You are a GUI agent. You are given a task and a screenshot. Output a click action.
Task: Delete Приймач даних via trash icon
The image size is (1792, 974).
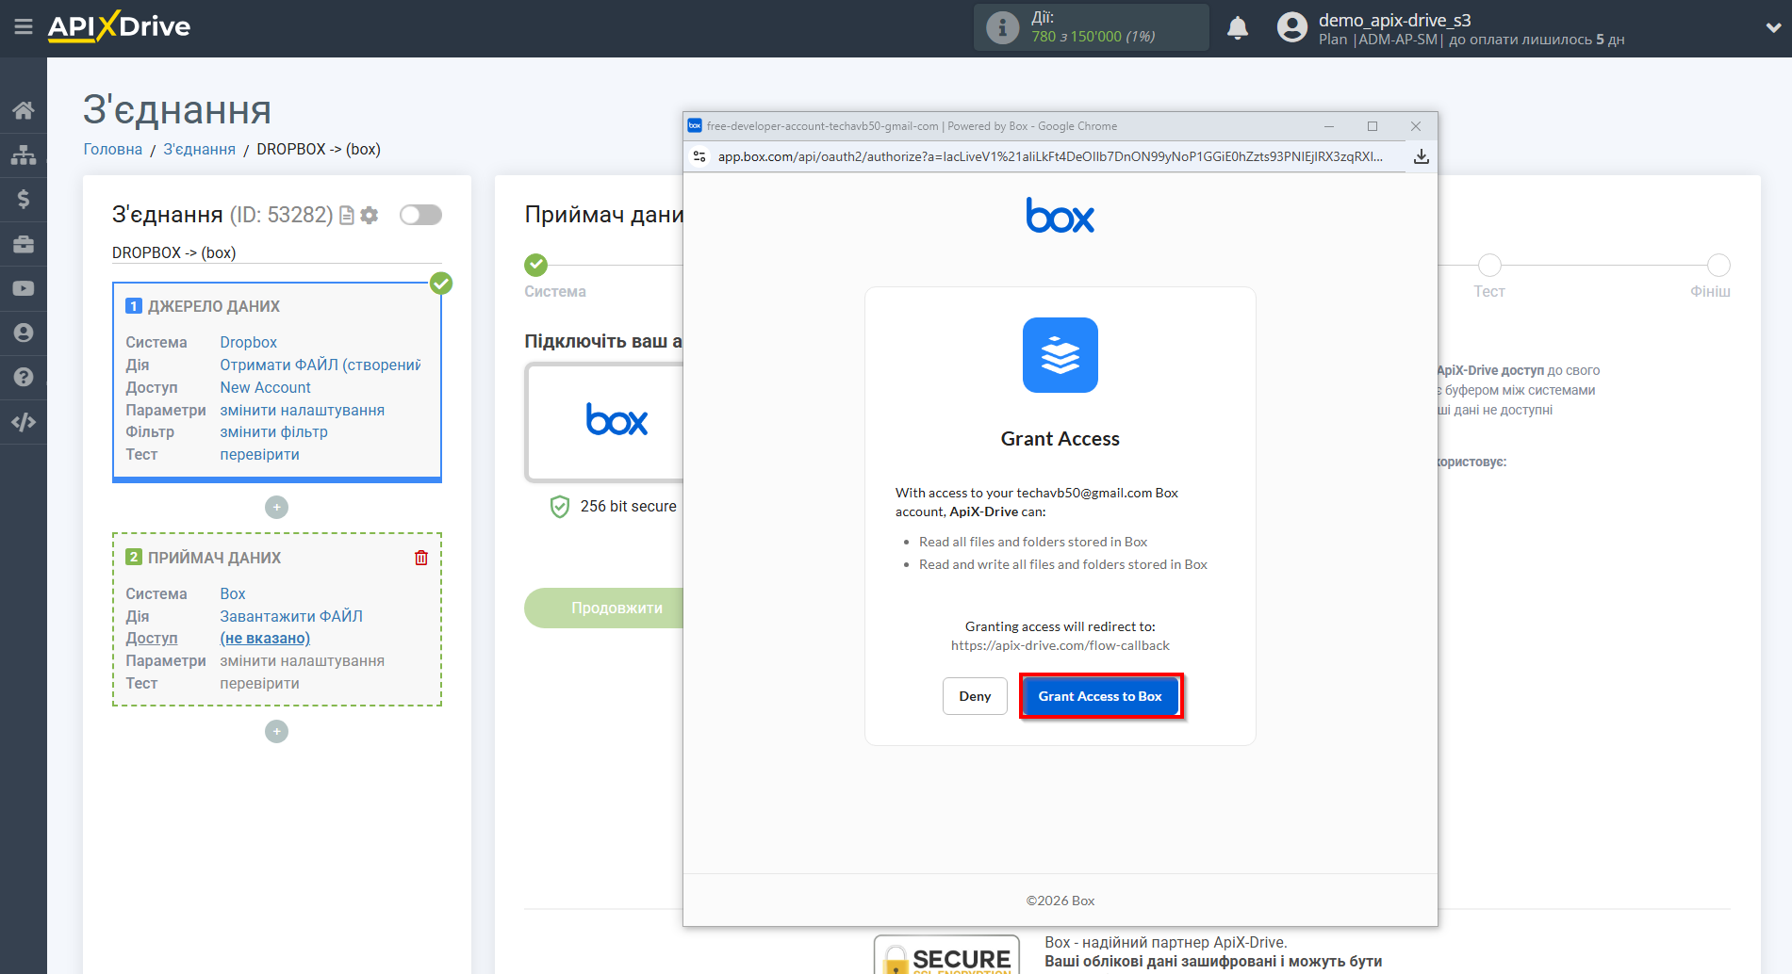click(x=421, y=558)
